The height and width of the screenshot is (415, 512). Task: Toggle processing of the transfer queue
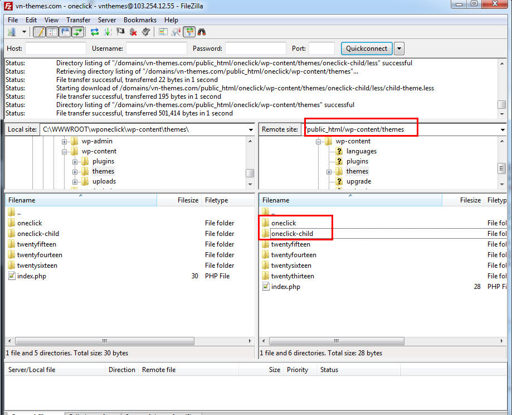[108, 32]
